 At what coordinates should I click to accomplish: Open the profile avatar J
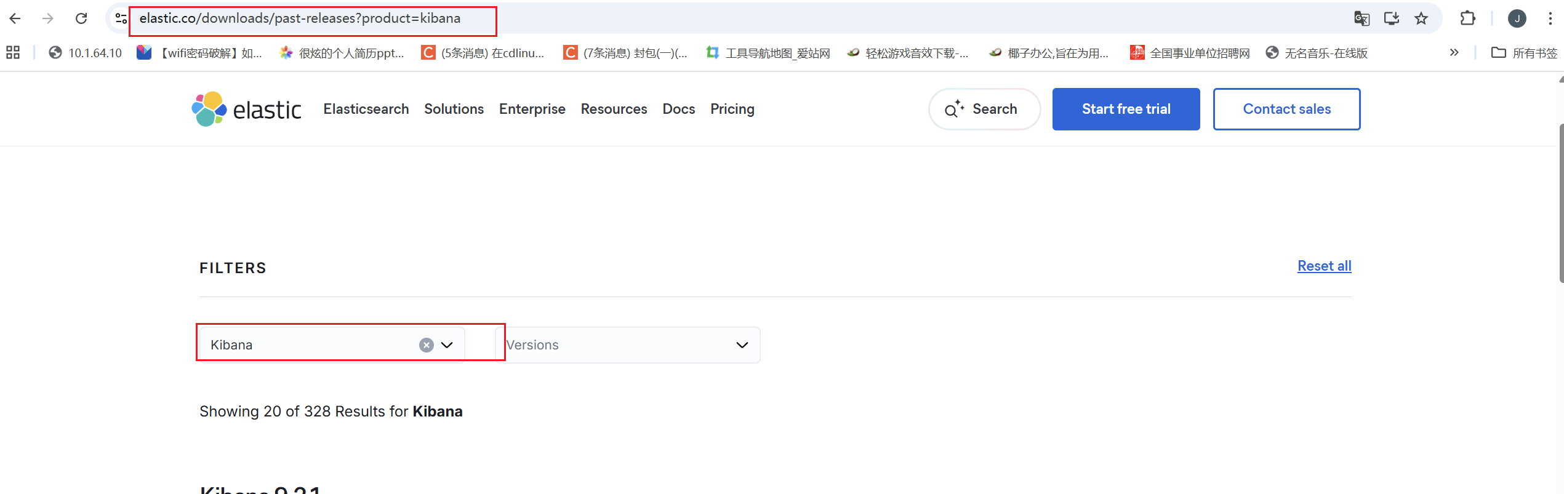[x=1517, y=18]
